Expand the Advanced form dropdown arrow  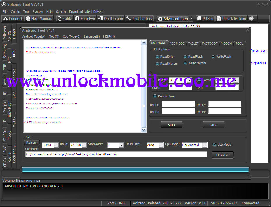(191, 18)
